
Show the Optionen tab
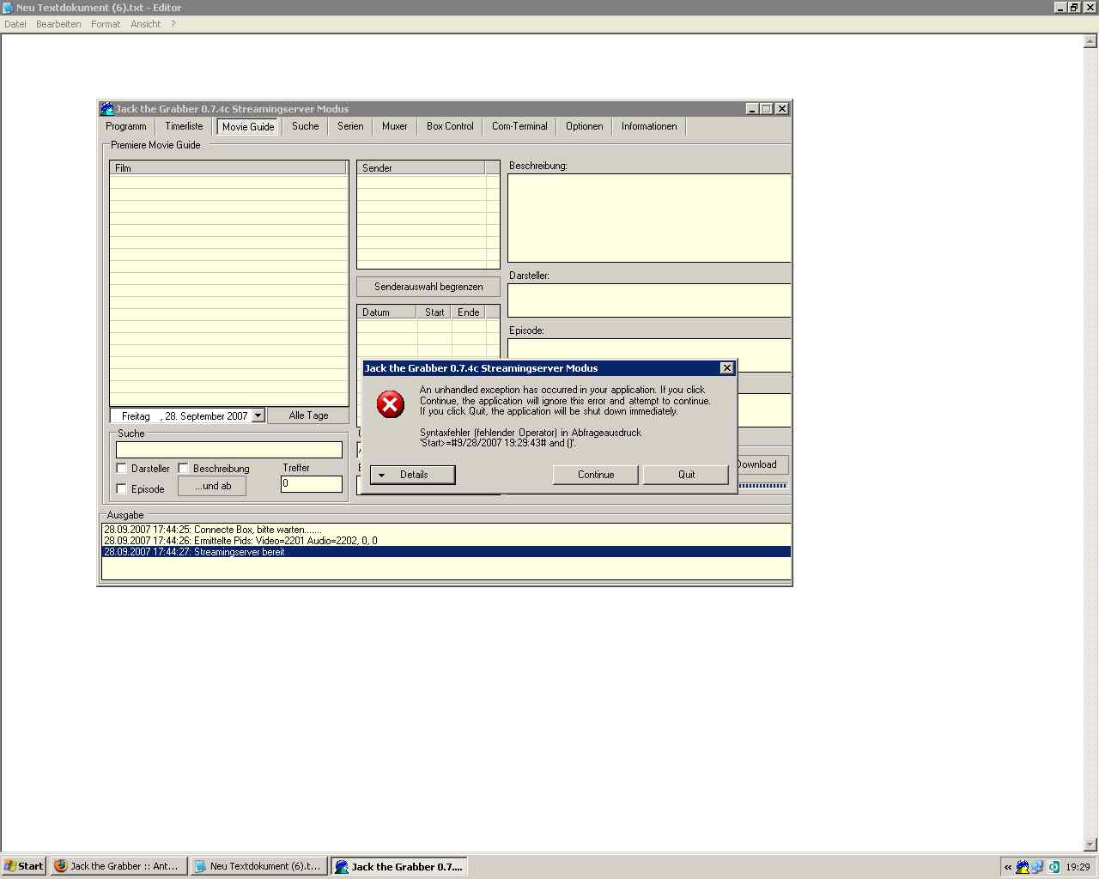click(585, 126)
